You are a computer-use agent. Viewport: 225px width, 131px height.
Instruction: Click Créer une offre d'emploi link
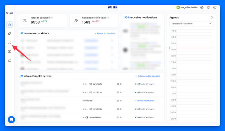tap(148, 76)
